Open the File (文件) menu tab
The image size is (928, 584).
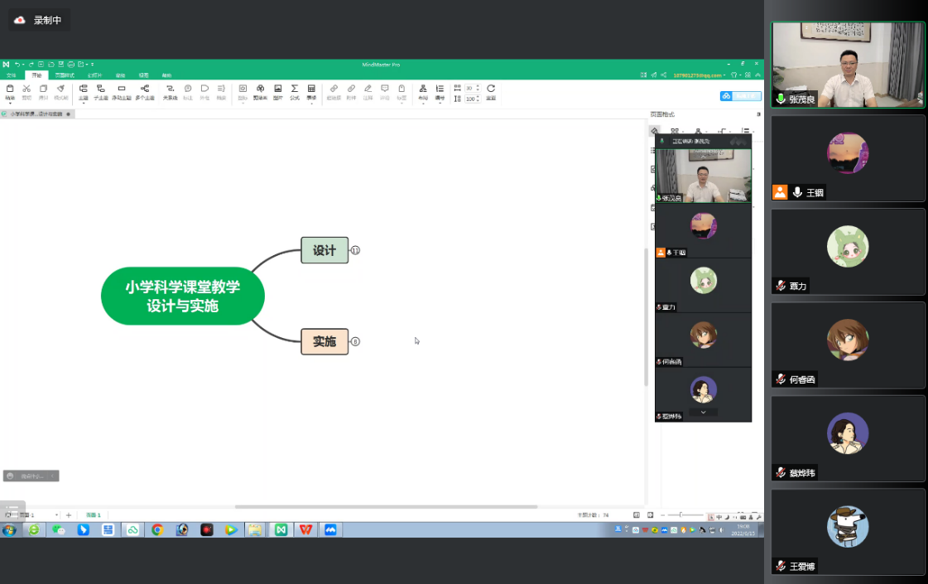click(12, 75)
